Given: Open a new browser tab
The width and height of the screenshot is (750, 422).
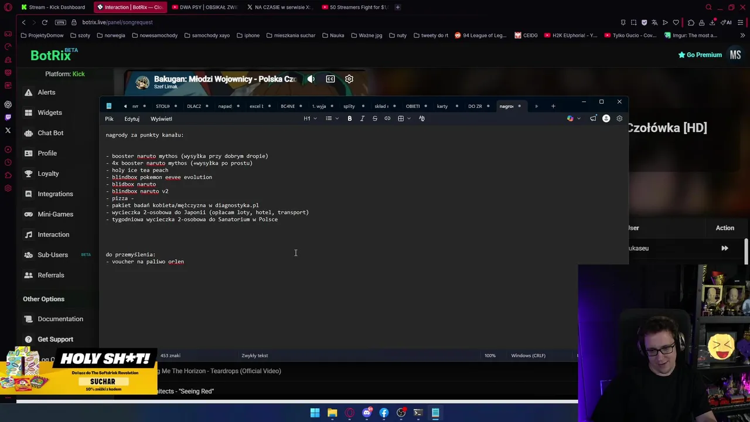Looking at the screenshot, I should click(x=397, y=7).
